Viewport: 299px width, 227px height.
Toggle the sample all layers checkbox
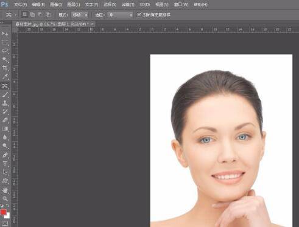139,15
